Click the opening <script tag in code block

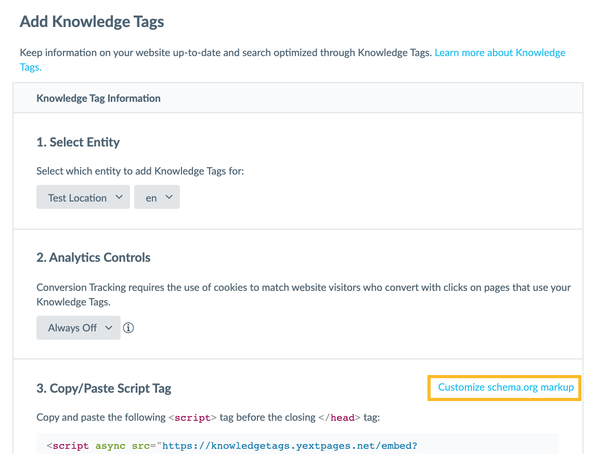click(68, 446)
